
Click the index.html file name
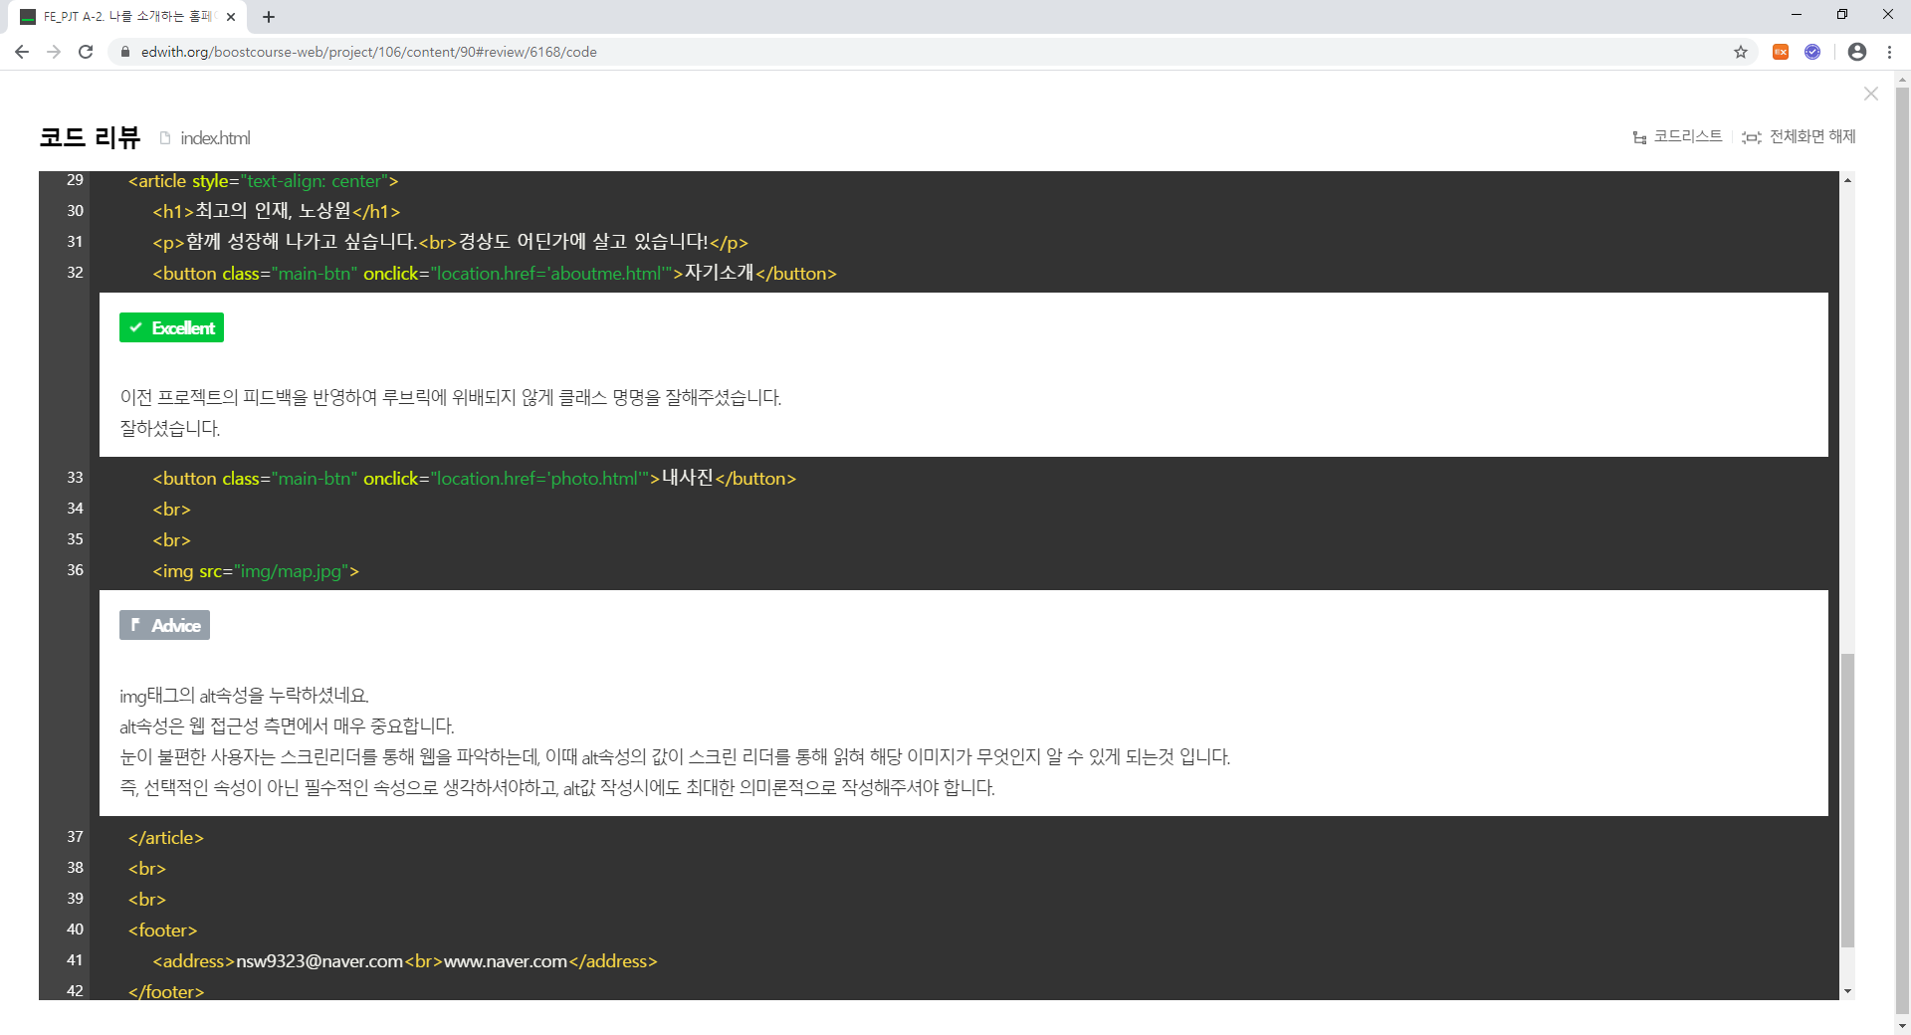point(215,137)
